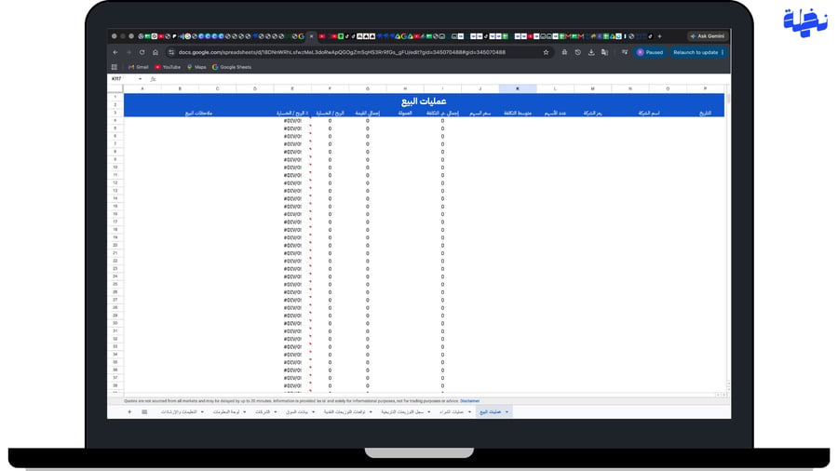Open the dropdown arrow on عمليات الشراء tab
Screen dimensions: 838x471
coord(469,411)
